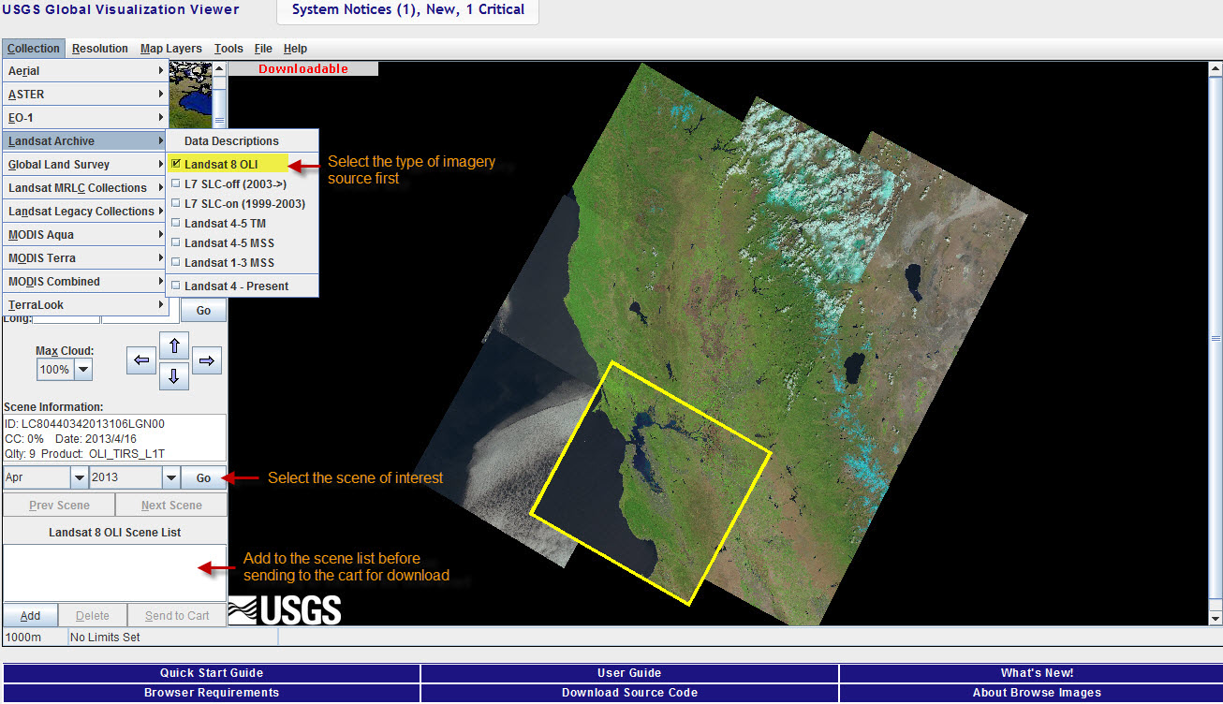Open the Help menu
Viewport: 1223px width, 704px height.
coord(295,49)
